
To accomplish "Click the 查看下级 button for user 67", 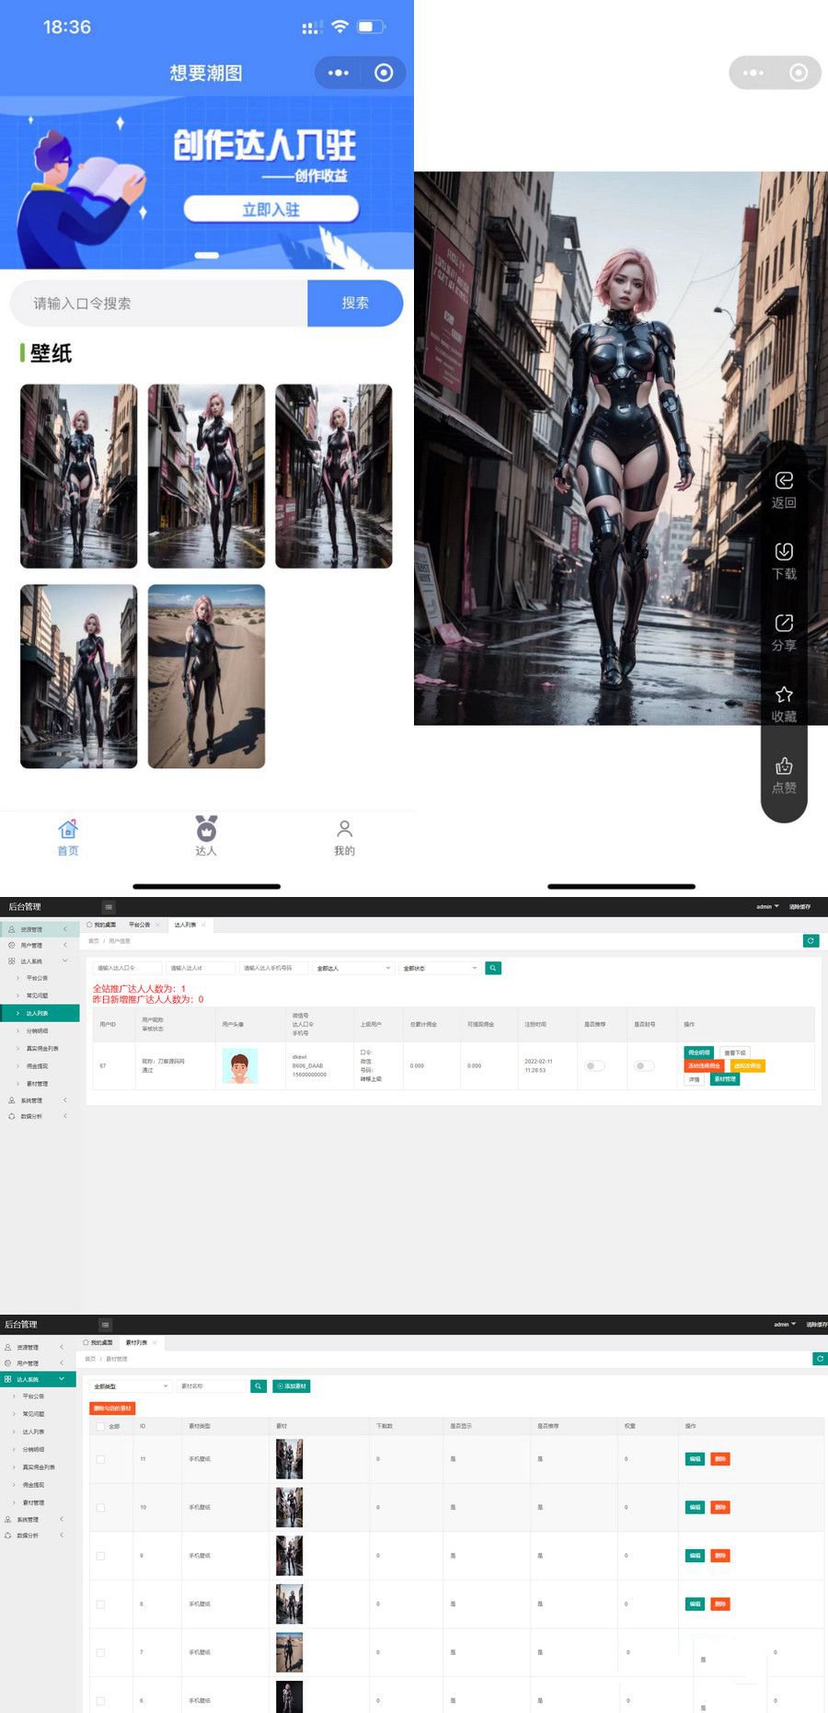I will [734, 1052].
